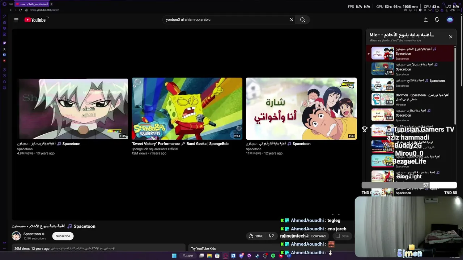This screenshot has height=260, width=463.
Task: Click the search field with yonbou3 text
Action: pyautogui.click(x=226, y=20)
